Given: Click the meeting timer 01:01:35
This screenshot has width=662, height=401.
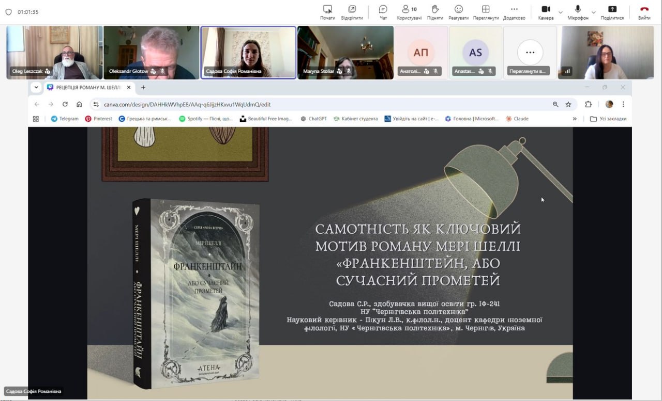Looking at the screenshot, I should click(28, 12).
